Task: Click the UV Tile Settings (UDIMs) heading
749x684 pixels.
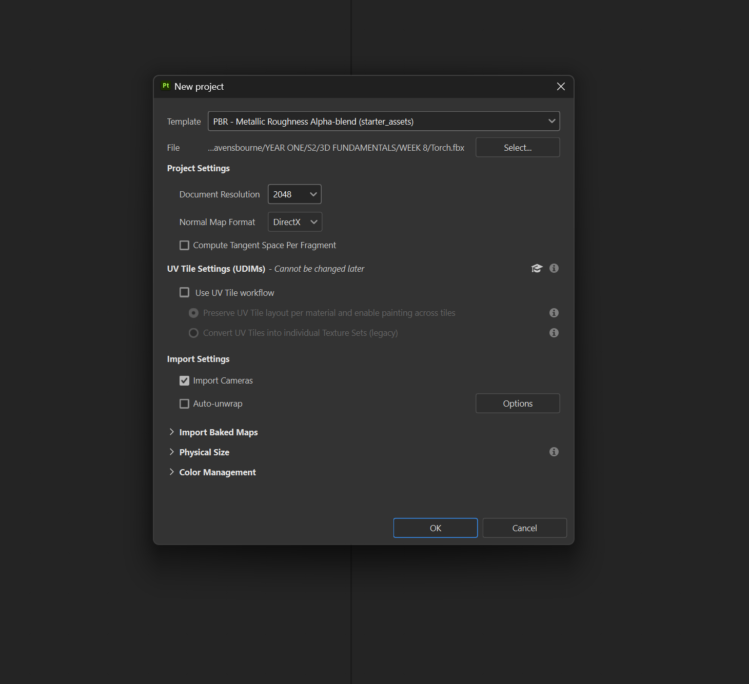Action: [x=216, y=269]
